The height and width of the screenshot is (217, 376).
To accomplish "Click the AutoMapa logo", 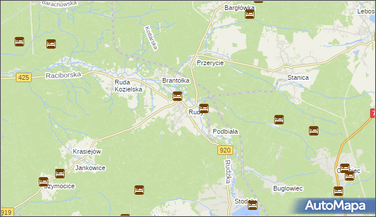I will tap(335, 206).
